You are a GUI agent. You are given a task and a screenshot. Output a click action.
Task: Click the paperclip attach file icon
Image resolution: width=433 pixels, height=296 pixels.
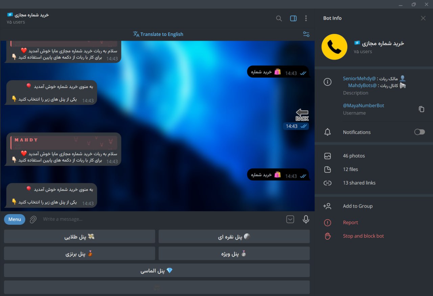(33, 219)
